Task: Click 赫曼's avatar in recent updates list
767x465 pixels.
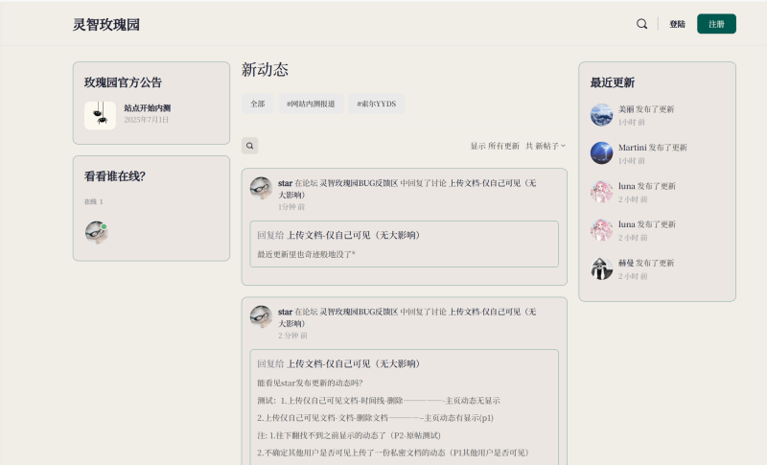Action: 601,268
